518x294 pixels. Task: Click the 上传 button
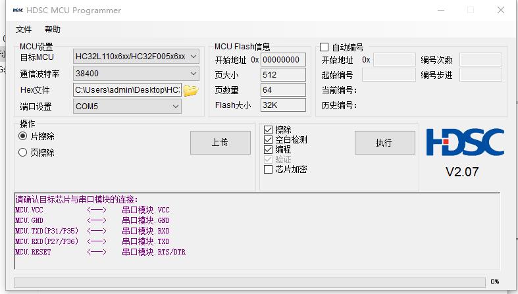coord(220,143)
